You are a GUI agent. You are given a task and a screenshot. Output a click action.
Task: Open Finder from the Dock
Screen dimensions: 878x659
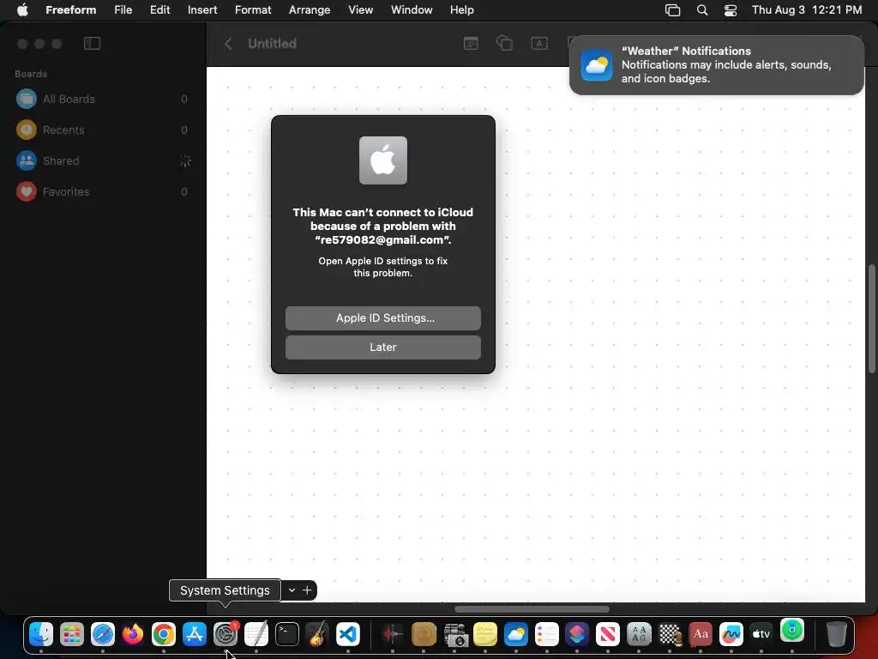tap(41, 634)
